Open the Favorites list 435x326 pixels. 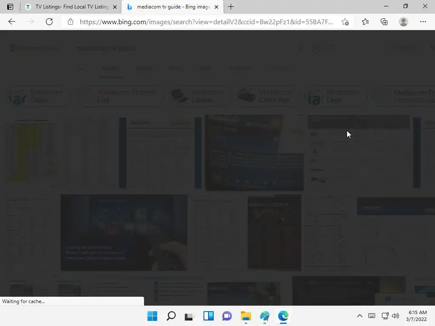pyautogui.click(x=365, y=22)
